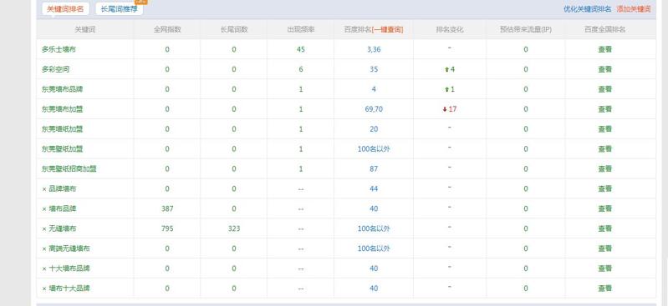This screenshot has width=668, height=306.
Task: Open Baidu rank 87 for 东莞壁纸招商加盟
Action: point(374,168)
